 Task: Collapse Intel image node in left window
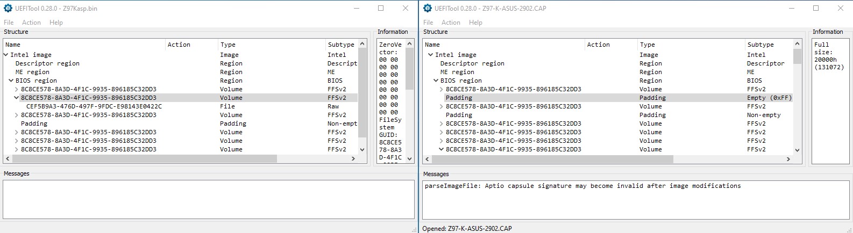pos(6,55)
